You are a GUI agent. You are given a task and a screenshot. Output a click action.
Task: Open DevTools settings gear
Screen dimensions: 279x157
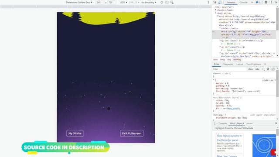coord(266,3)
